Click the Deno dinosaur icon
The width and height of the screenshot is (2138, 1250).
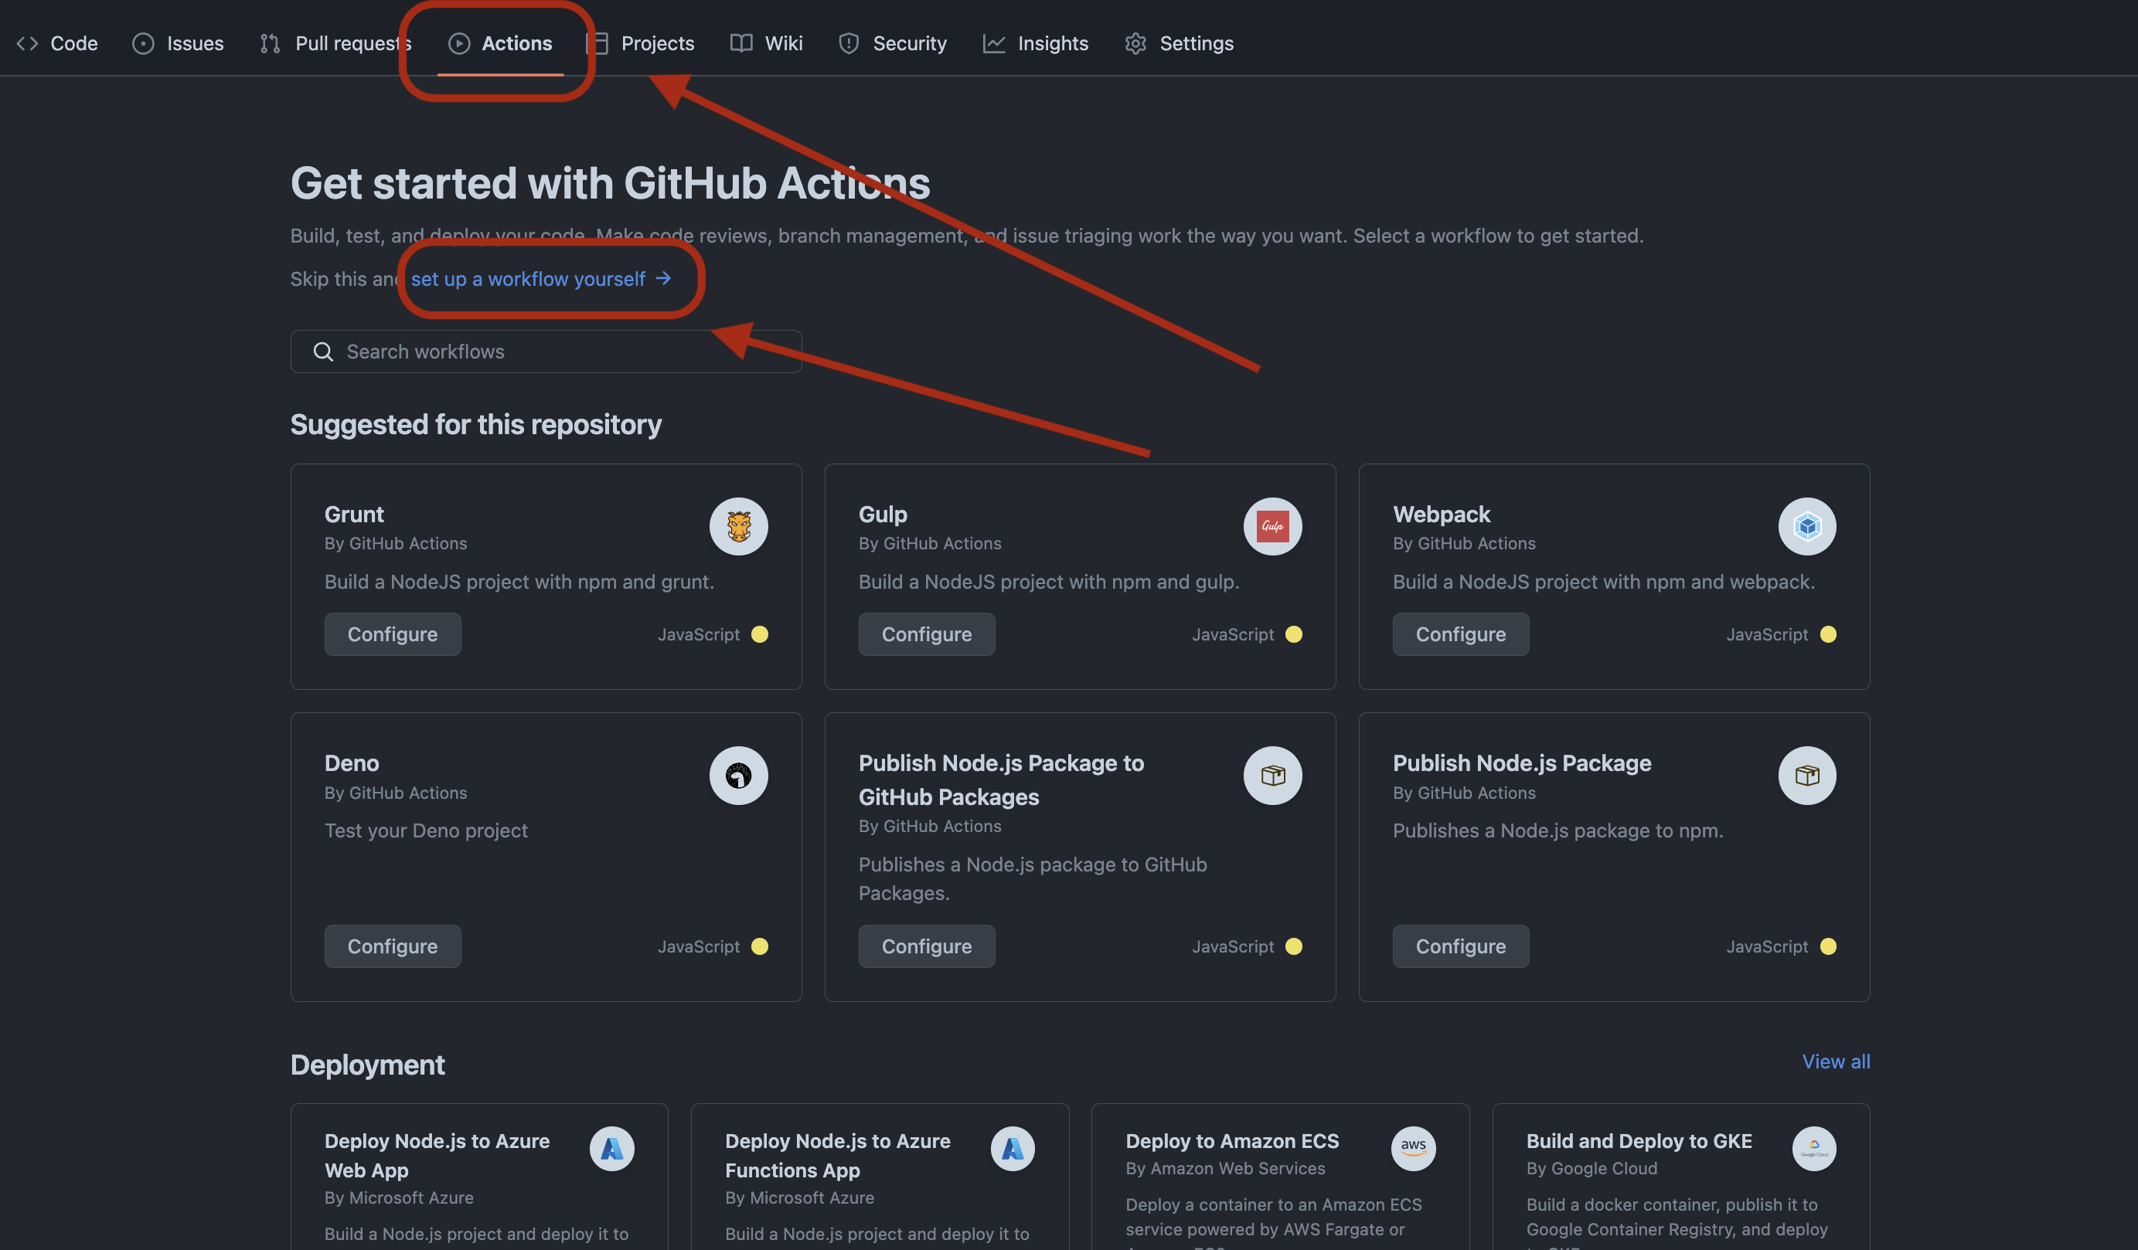(738, 775)
